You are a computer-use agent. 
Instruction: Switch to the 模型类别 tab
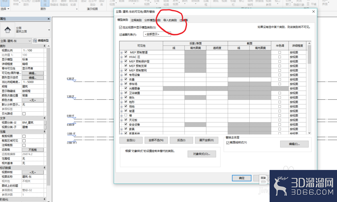coord(123,20)
